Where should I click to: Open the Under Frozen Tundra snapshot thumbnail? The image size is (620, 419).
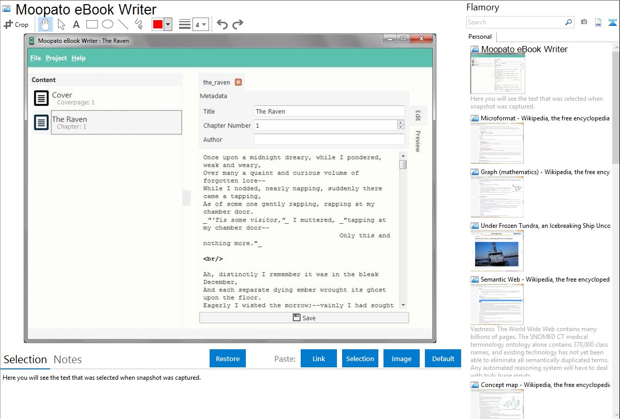[497, 251]
